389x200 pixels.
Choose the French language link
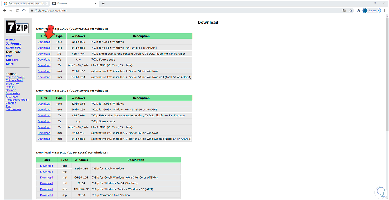click(x=10, y=87)
